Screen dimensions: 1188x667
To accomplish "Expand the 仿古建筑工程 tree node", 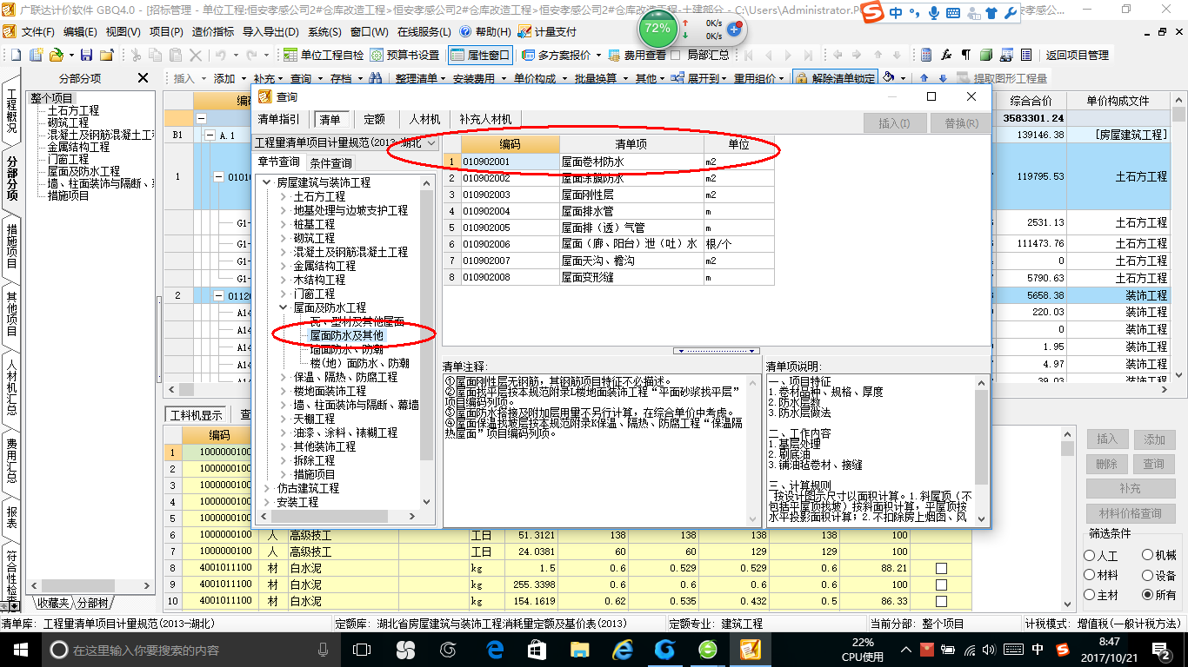I will (x=267, y=488).
